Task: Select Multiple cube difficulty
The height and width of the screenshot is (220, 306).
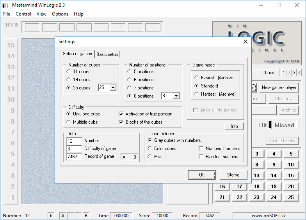Action: click(69, 122)
